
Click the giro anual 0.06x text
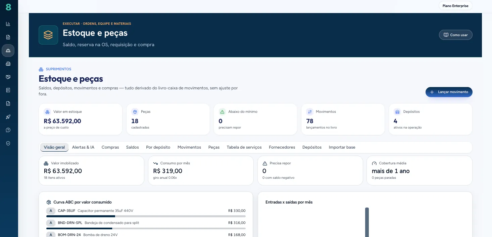point(165,178)
